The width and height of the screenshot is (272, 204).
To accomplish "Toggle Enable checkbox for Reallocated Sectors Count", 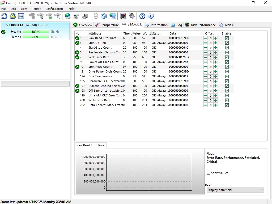I will (x=227, y=52).
